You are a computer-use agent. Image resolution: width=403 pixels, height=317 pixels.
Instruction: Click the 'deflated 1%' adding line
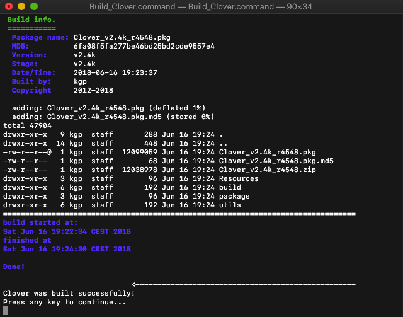pos(108,108)
